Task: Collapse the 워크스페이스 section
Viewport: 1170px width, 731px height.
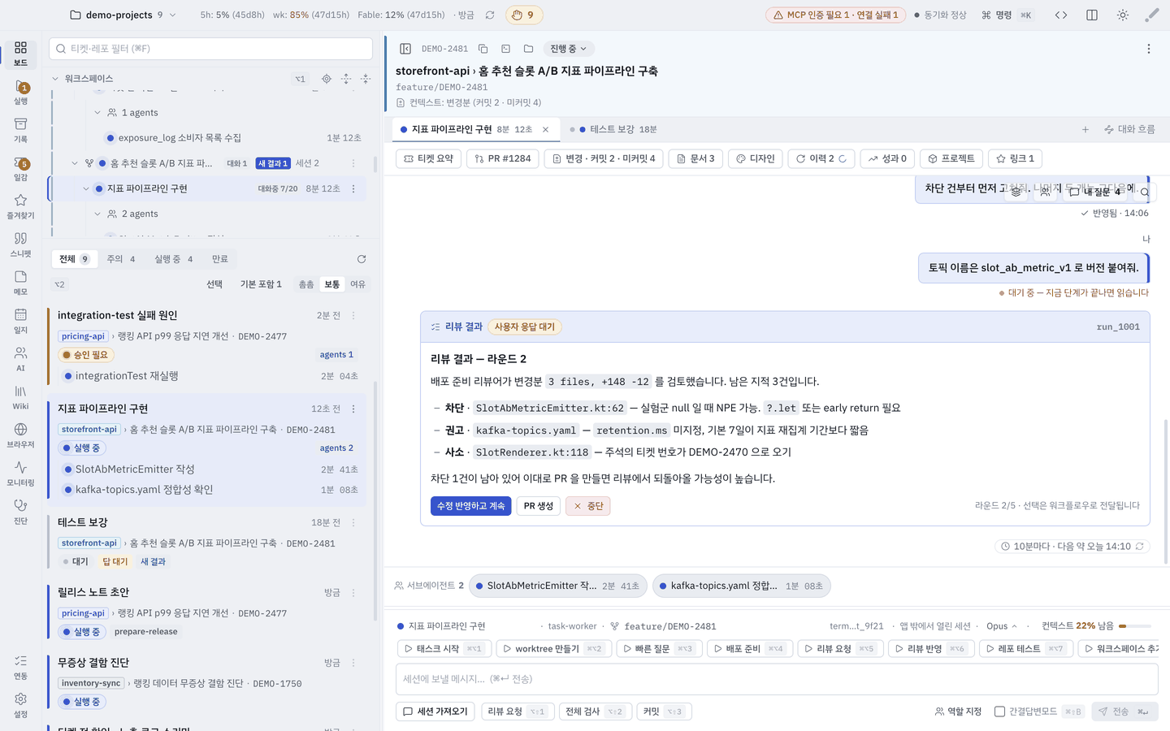Action: tap(55, 79)
